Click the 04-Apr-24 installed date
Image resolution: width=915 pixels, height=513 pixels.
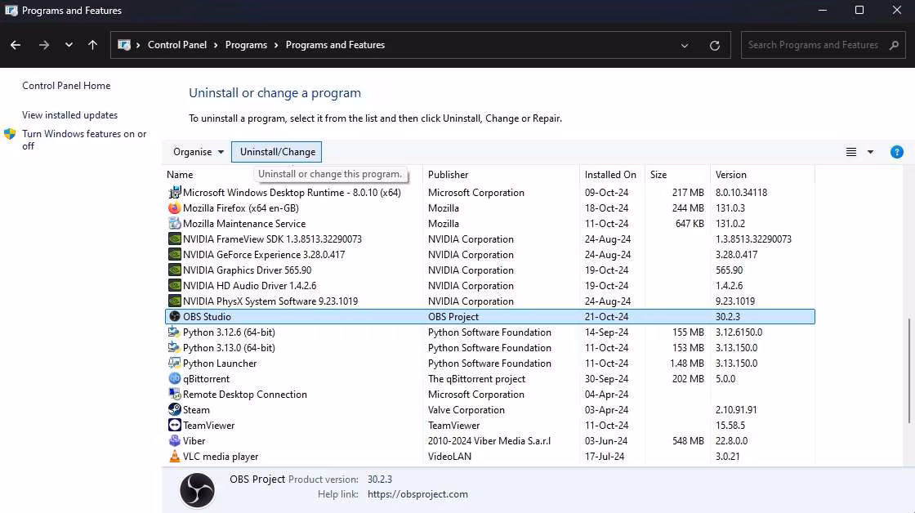(x=606, y=395)
